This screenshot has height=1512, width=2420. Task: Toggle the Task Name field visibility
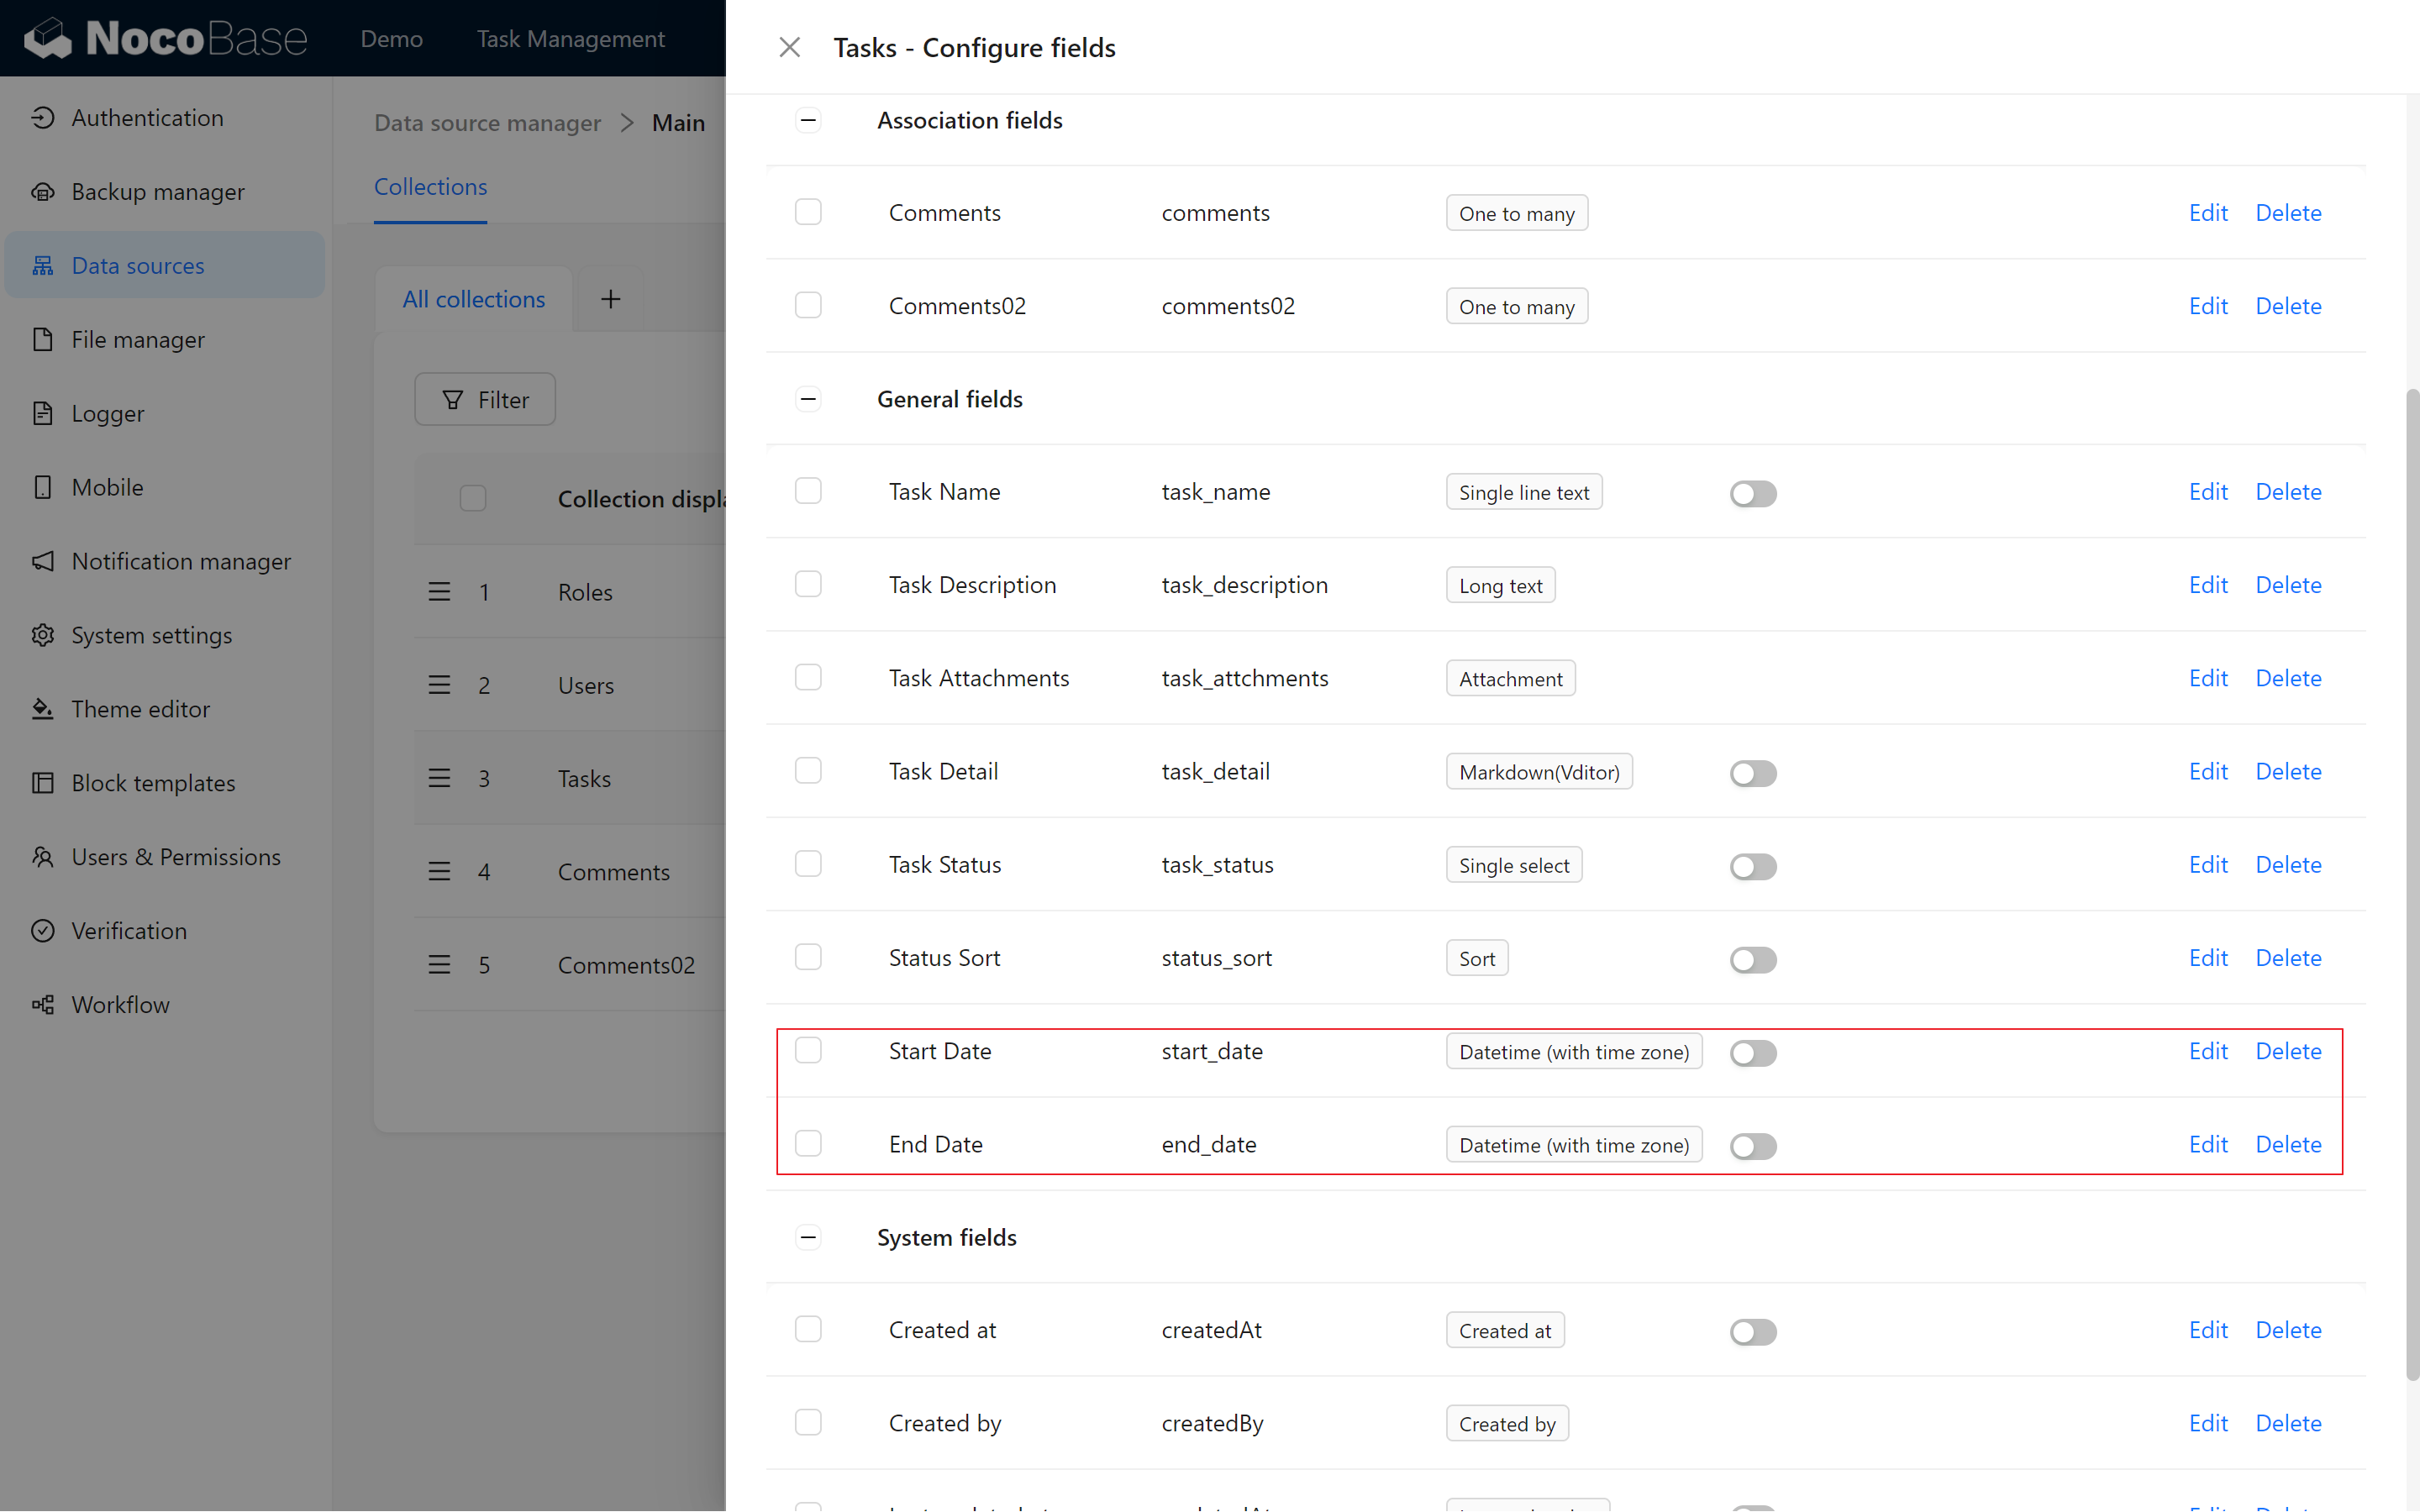pyautogui.click(x=1753, y=493)
